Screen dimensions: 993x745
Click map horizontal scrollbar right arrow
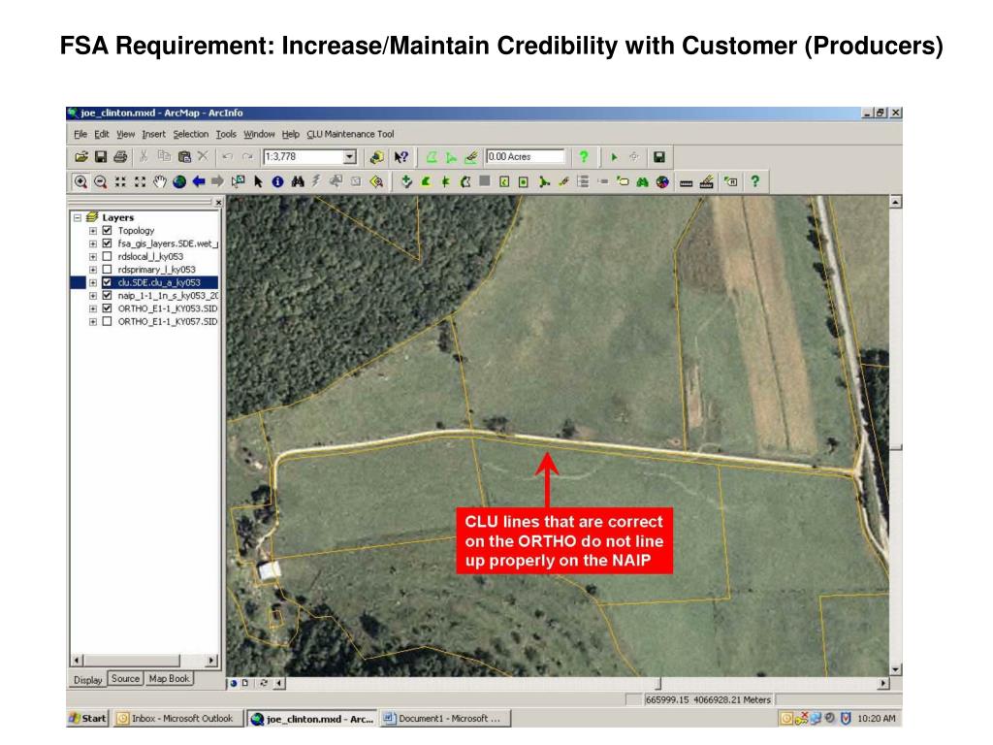click(x=883, y=684)
